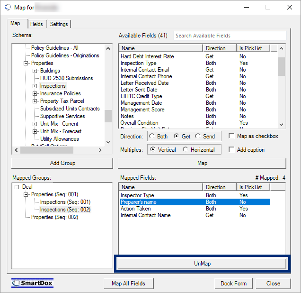Expand the Unit Mix - Current node

click(x=35, y=124)
